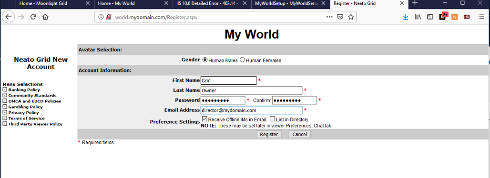Open DMCA and EUCD Policies link
The height and width of the screenshot is (178, 490).
pyautogui.click(x=35, y=101)
